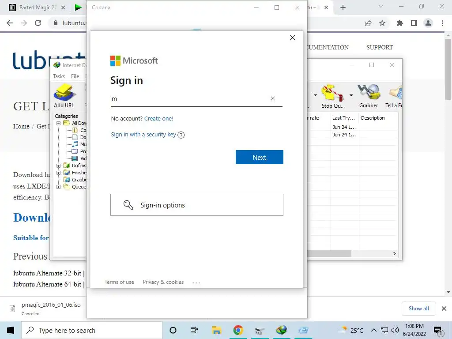The width and height of the screenshot is (452, 339).
Task: Click Home breadcrumb on lubuntu page
Action: click(21, 126)
